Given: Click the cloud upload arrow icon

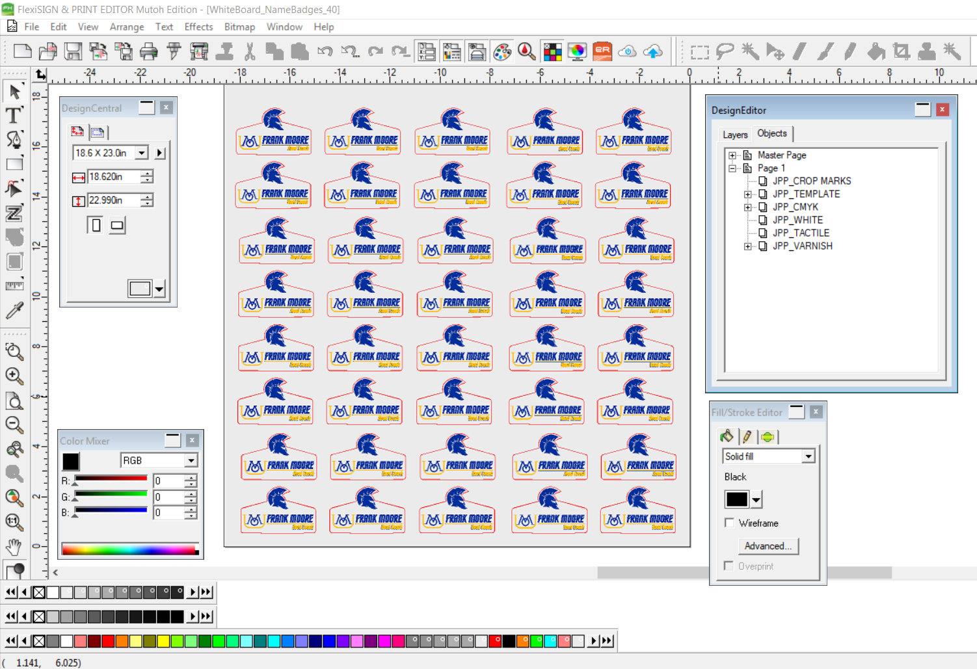Looking at the screenshot, I should (653, 51).
